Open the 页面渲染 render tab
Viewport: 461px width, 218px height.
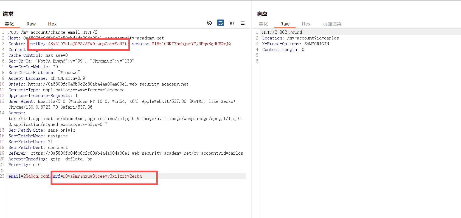(x=332, y=24)
